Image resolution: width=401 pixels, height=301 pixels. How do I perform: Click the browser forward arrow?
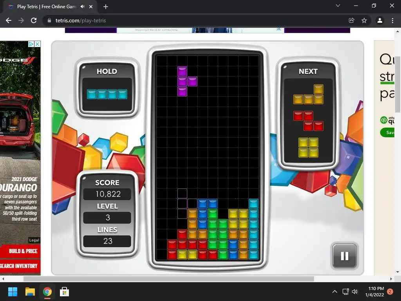(x=21, y=20)
